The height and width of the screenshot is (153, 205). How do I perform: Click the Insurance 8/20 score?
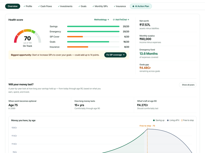pyautogui.click(x=127, y=47)
